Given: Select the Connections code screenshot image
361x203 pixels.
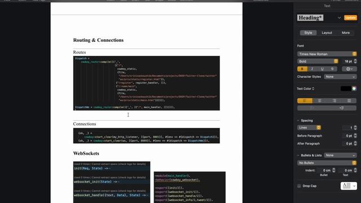Looking at the screenshot, I should [x=147, y=136].
